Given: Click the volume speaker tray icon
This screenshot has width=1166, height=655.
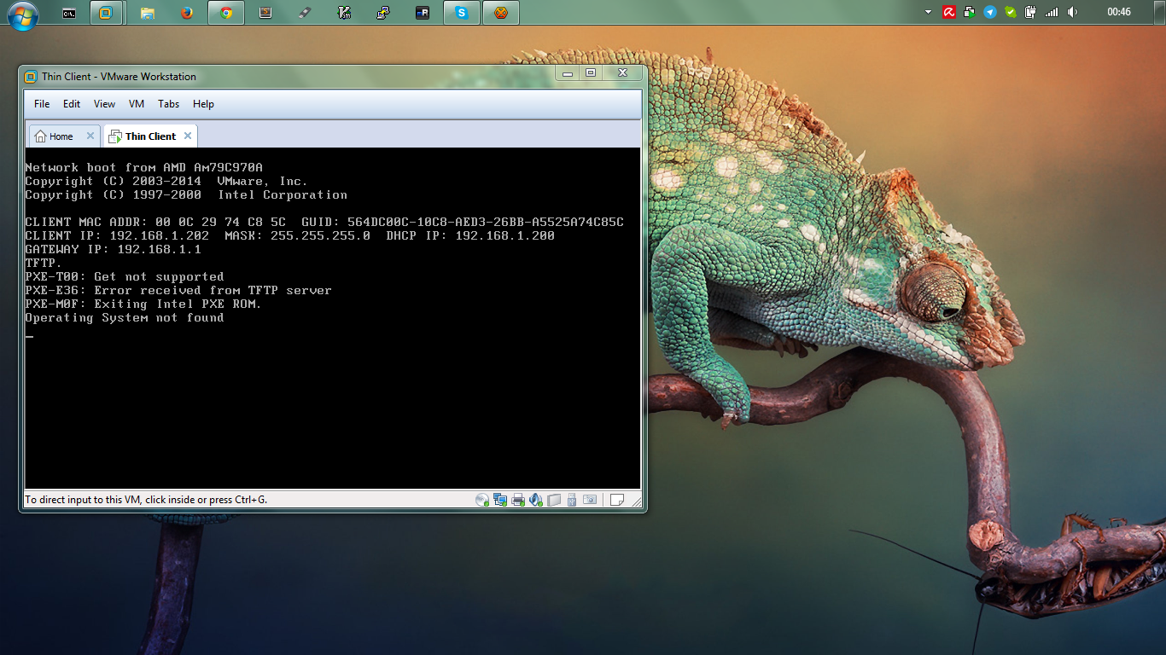Looking at the screenshot, I should click(1073, 12).
